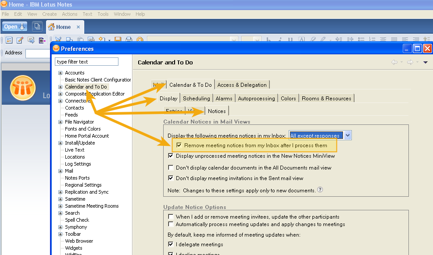Open the Actions menu
This screenshot has width=433, height=255.
point(69,14)
